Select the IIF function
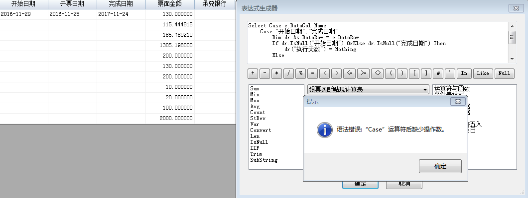This screenshot has width=528, height=198. [255, 148]
